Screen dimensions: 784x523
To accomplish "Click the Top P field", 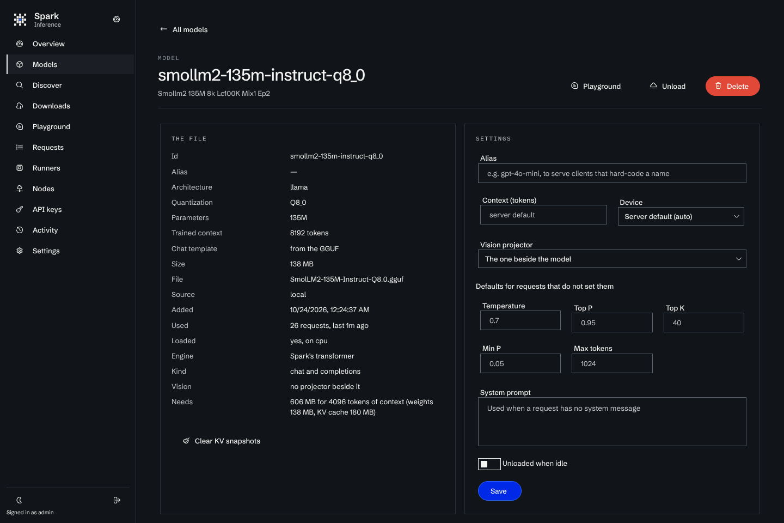I will pos(612,323).
